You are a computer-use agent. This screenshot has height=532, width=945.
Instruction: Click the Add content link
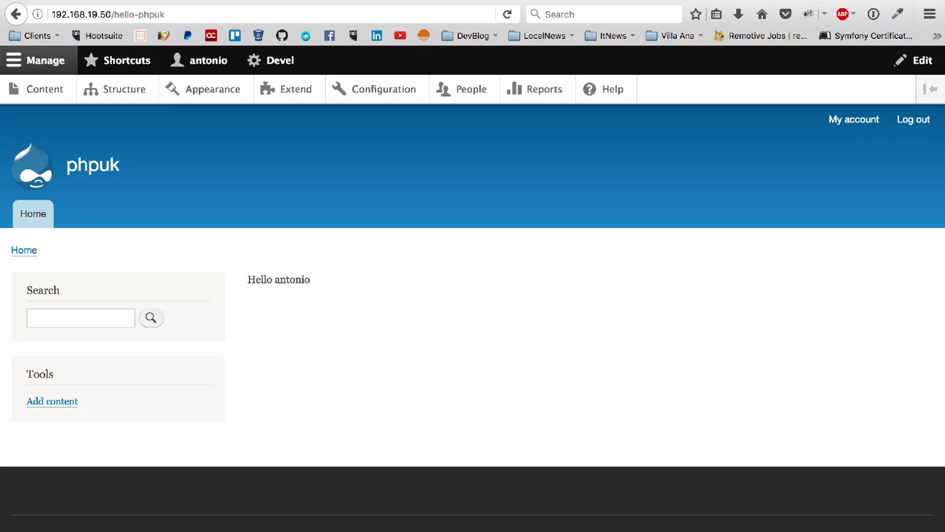click(x=52, y=401)
